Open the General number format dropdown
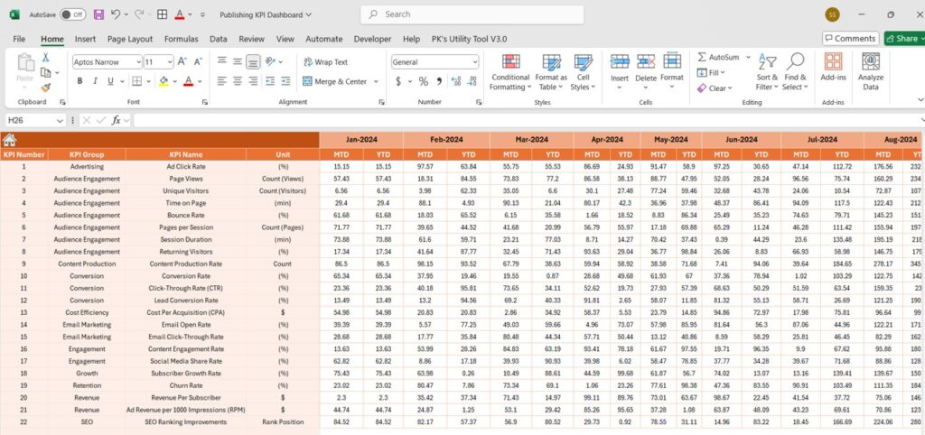The width and height of the screenshot is (925, 435). (x=434, y=62)
